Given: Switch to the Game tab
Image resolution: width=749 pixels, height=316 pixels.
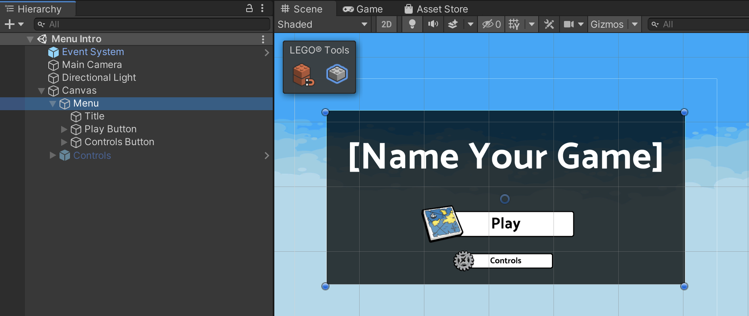Looking at the screenshot, I should pos(363,9).
